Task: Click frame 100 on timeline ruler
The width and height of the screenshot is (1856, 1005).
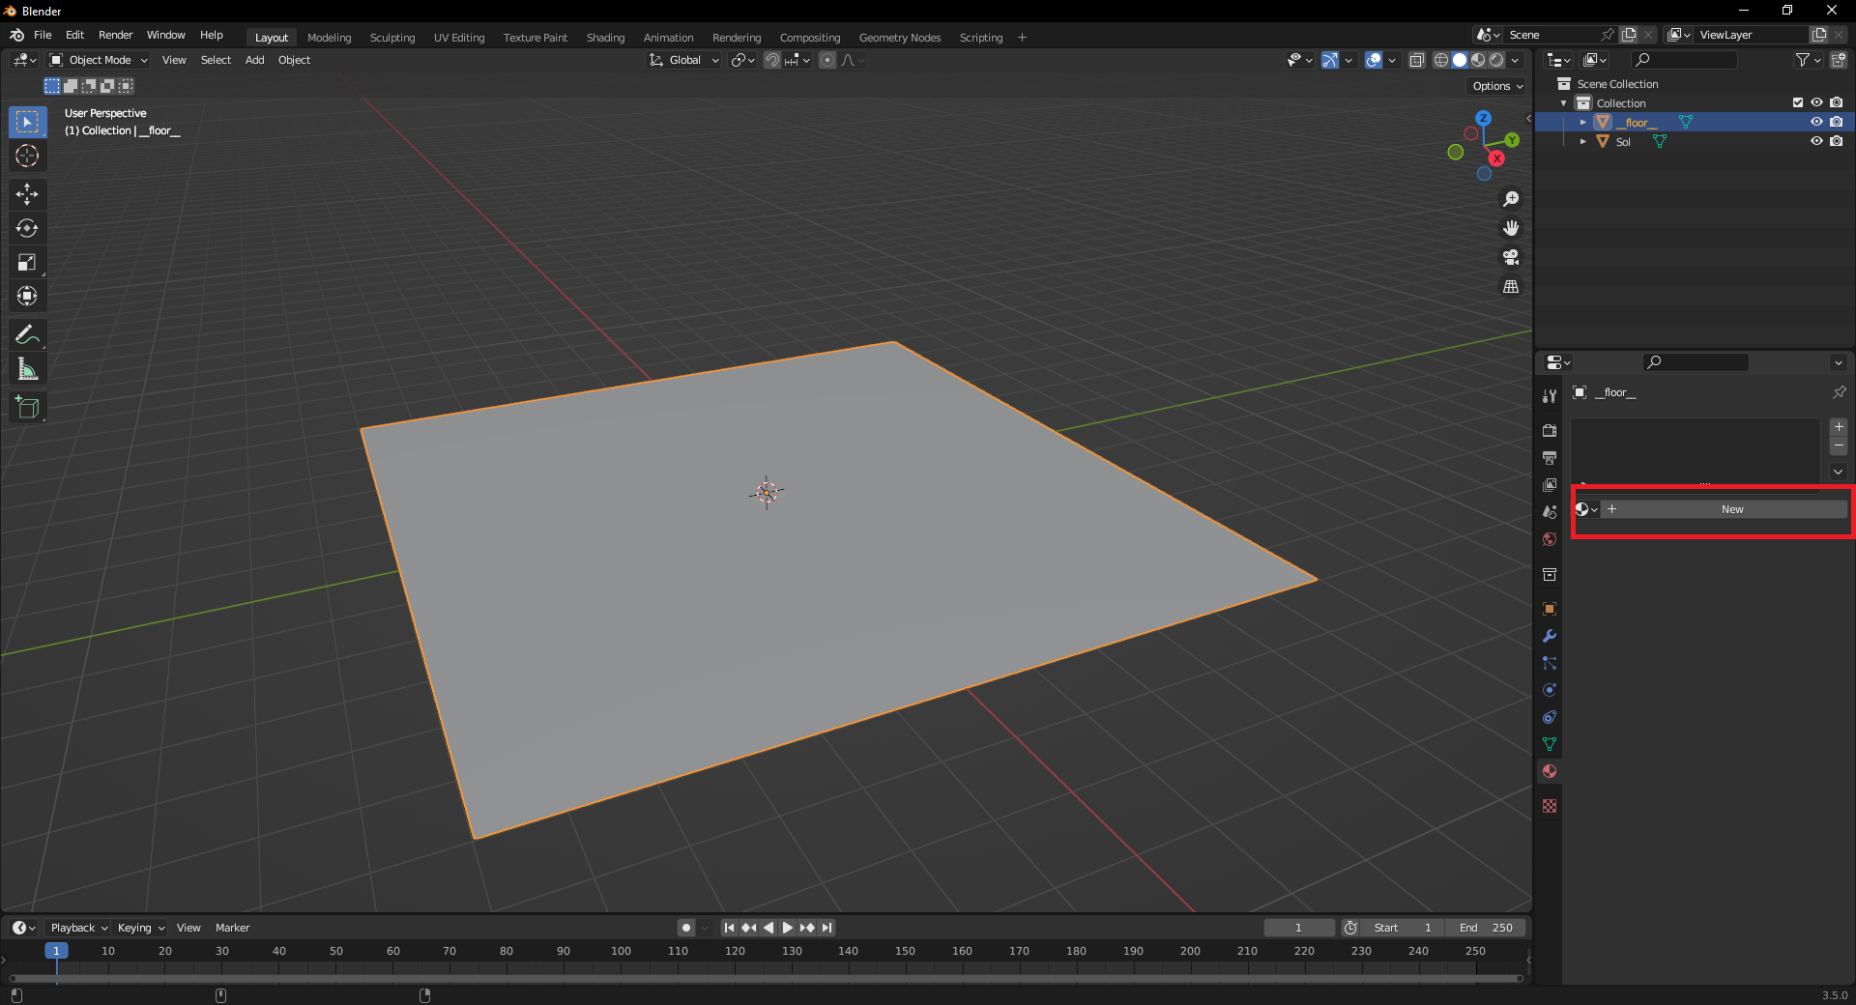Action: coord(621,951)
